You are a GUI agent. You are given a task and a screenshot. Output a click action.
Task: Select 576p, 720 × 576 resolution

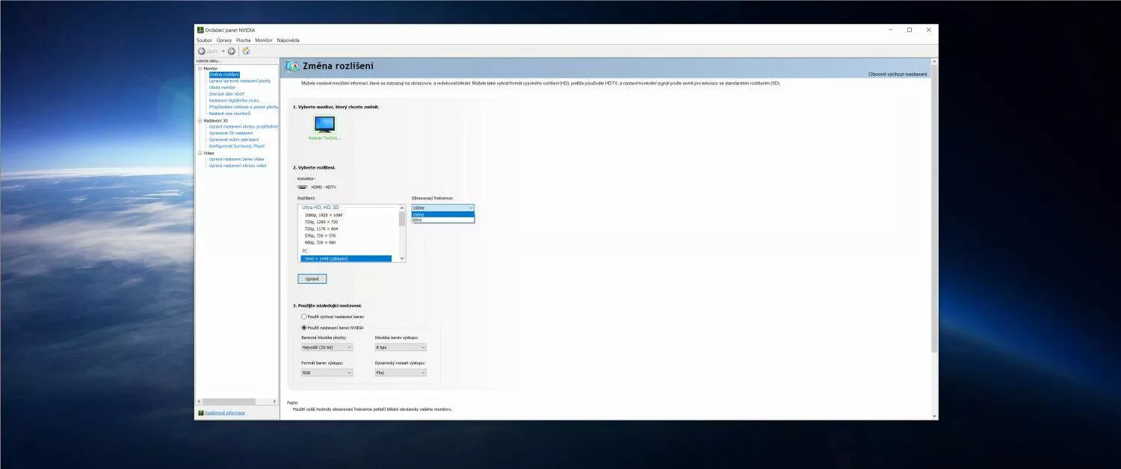coord(320,235)
